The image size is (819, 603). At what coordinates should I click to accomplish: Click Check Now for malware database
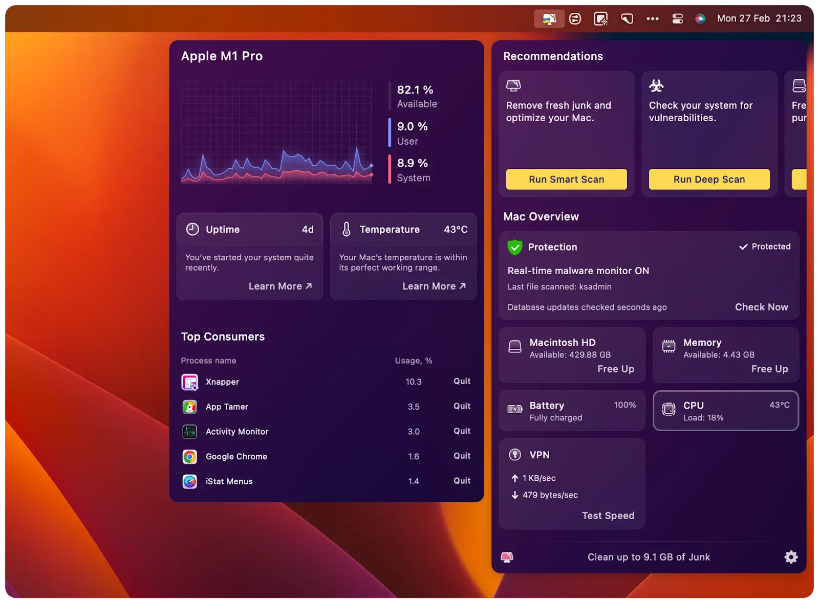pyautogui.click(x=762, y=307)
